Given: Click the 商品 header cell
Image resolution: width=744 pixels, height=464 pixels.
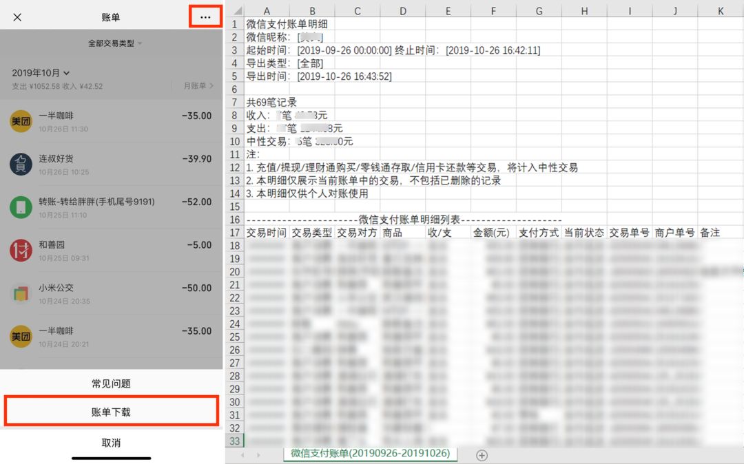Looking at the screenshot, I should pyautogui.click(x=403, y=233).
